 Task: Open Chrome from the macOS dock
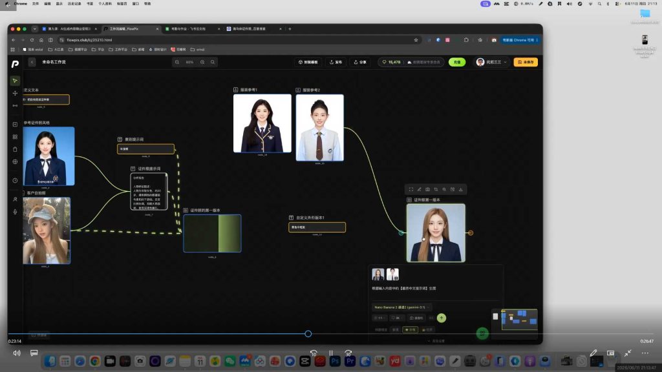point(95,361)
